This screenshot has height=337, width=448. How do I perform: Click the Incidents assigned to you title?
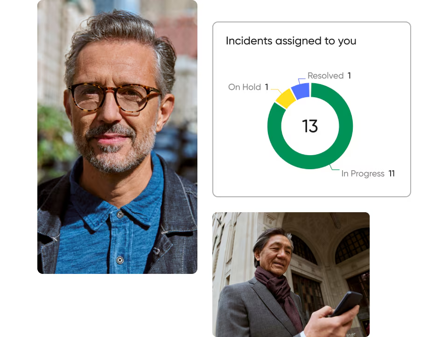click(x=291, y=41)
